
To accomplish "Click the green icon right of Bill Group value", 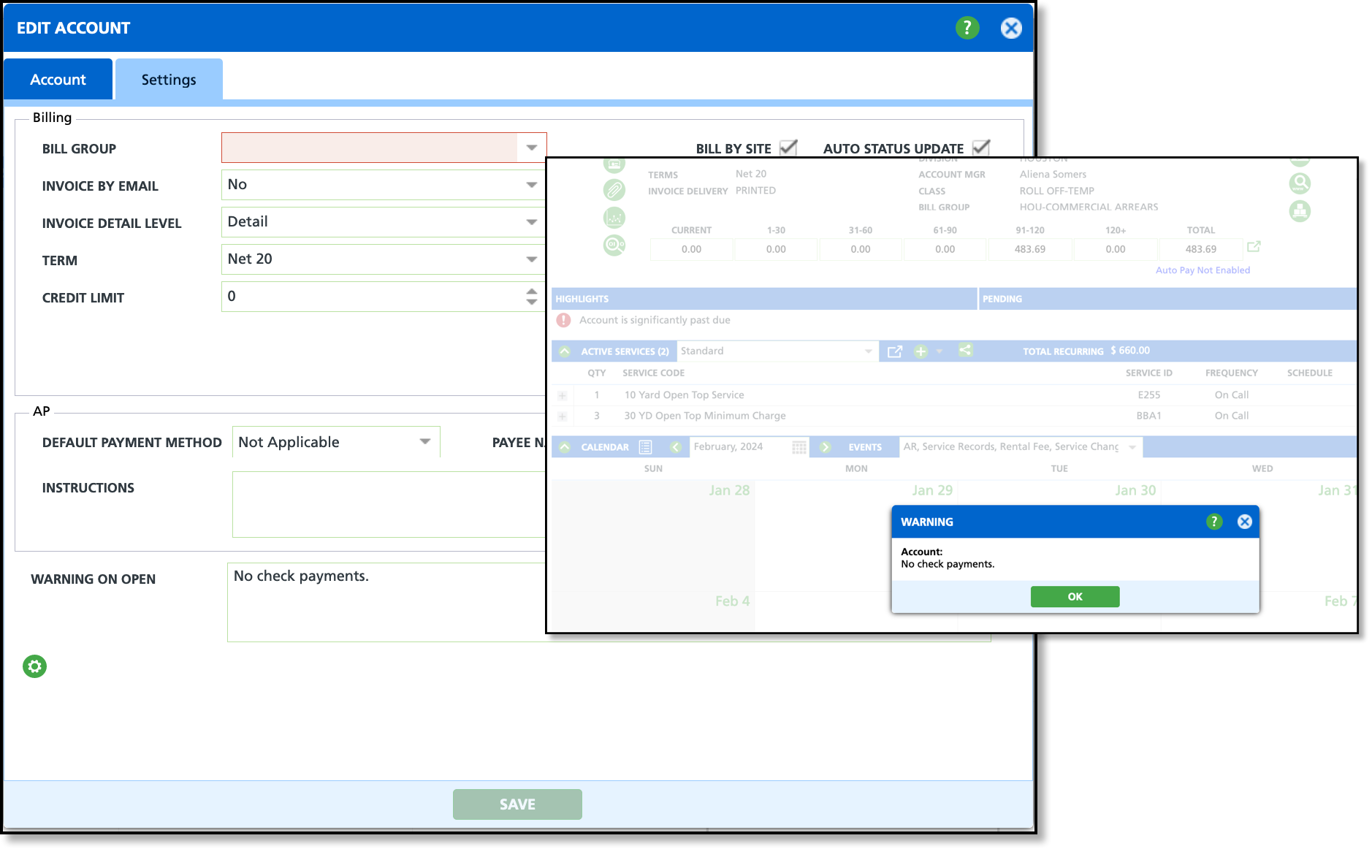I will click(1300, 211).
